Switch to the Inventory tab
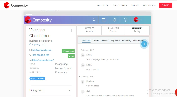 pyautogui.click(x=126, y=41)
